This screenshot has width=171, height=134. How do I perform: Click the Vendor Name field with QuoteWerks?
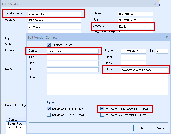pyautogui.click(x=54, y=14)
